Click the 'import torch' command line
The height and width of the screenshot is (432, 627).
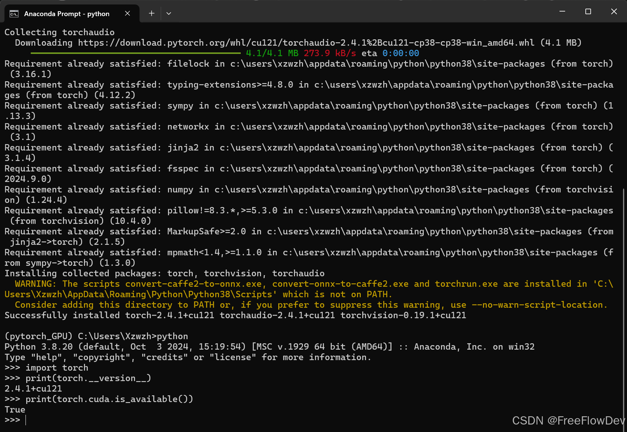click(x=46, y=368)
